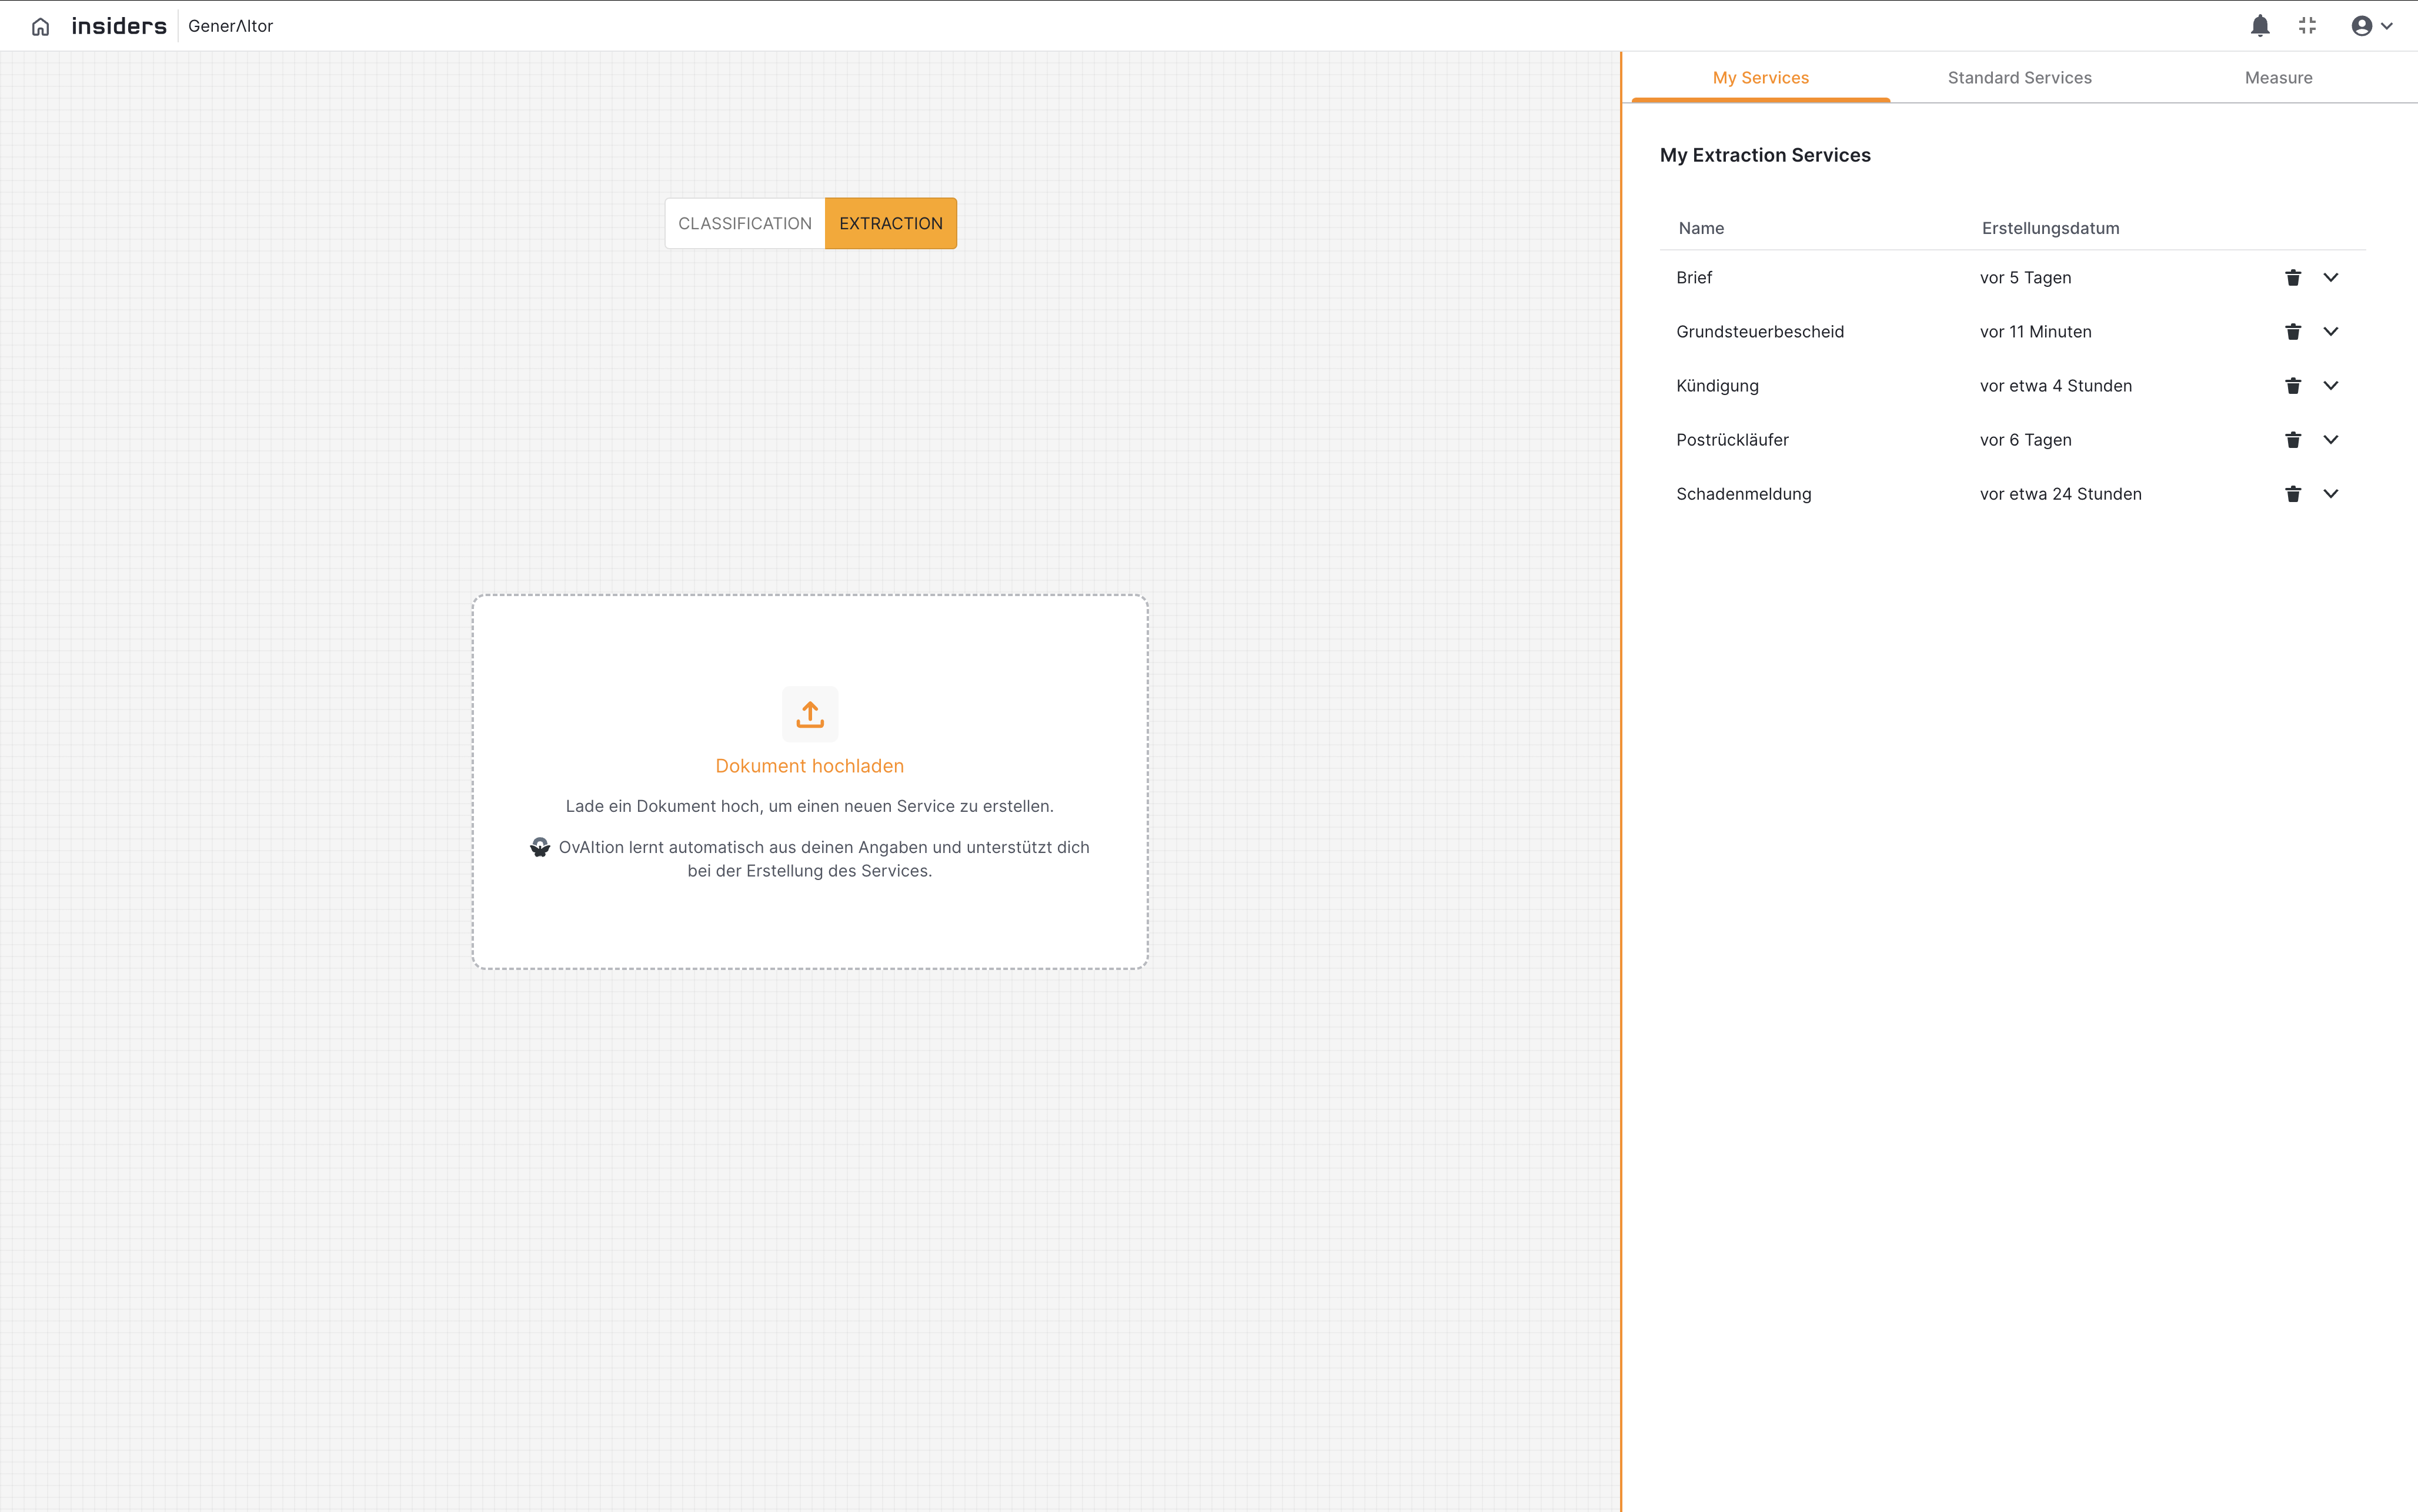Open the notifications bell
The height and width of the screenshot is (1512, 2418).
click(x=2259, y=26)
